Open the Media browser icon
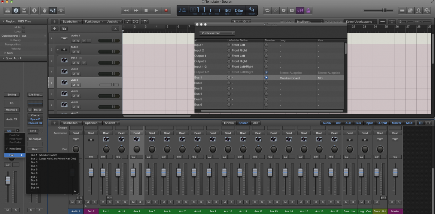 pos(427,11)
